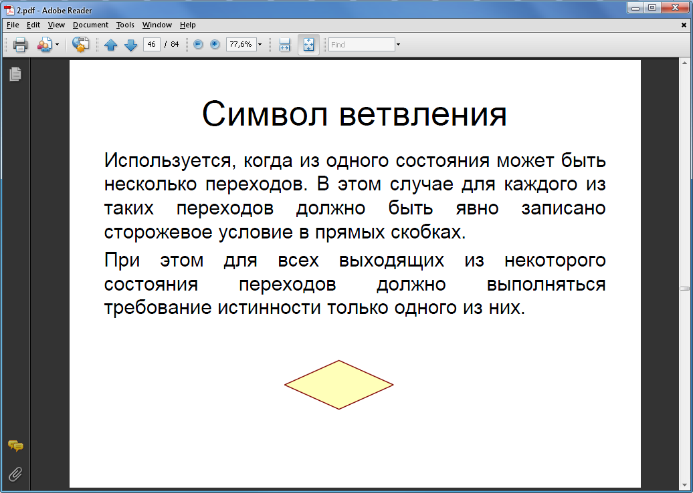Click the zoom percentage field 77,6%
The height and width of the screenshot is (493, 693).
tap(241, 44)
